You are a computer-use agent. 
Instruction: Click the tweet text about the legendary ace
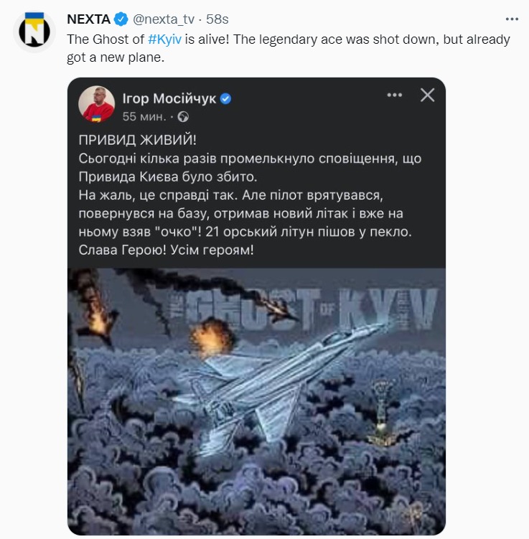click(289, 48)
